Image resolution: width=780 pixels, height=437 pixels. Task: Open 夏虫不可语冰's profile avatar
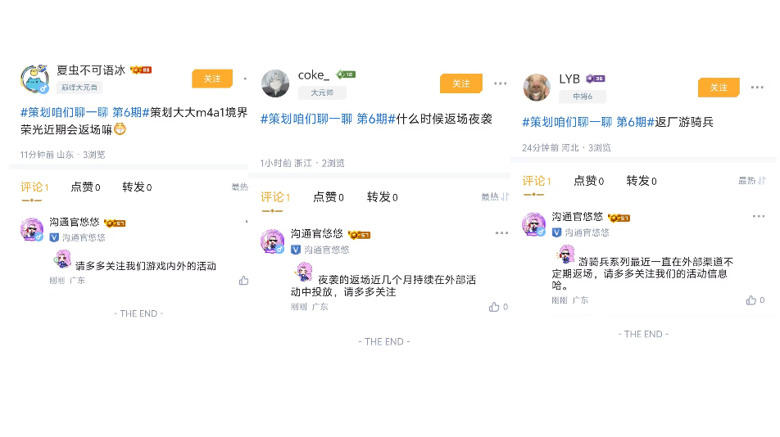tap(34, 79)
